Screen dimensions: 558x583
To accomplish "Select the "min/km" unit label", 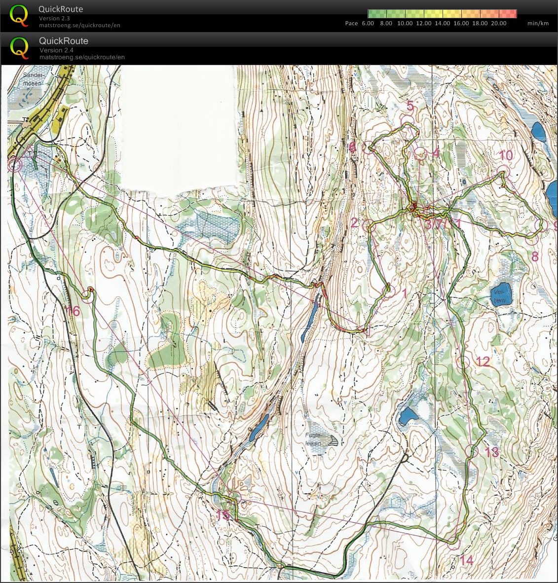I will click(x=538, y=23).
